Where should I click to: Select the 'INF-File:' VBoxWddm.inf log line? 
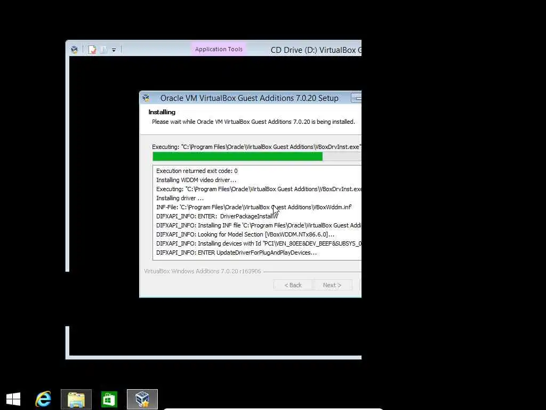(254, 207)
